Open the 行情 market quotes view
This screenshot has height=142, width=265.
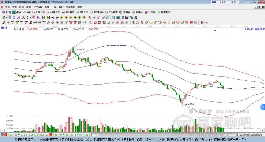click(x=6, y=12)
